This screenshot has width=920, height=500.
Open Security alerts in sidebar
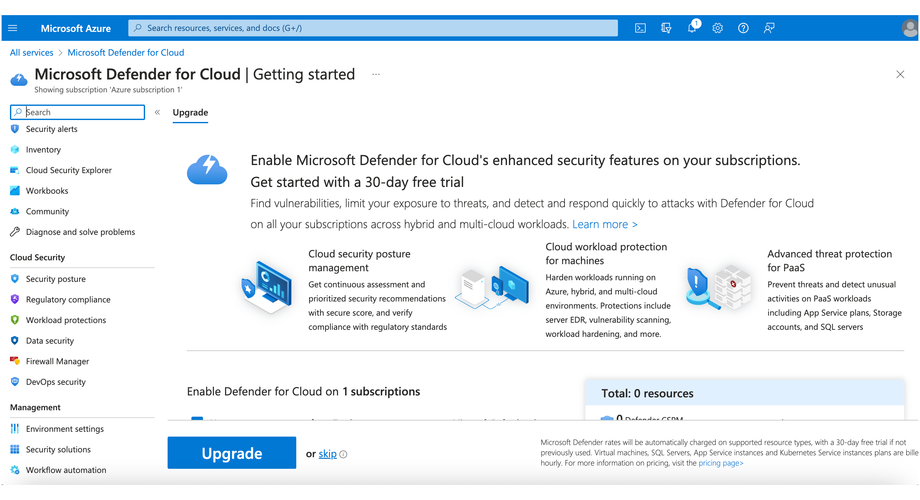coord(51,129)
